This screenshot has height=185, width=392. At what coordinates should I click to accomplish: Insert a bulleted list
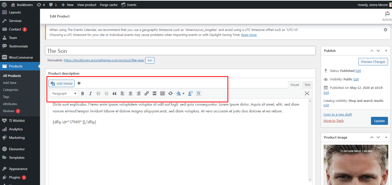pyautogui.click(x=98, y=93)
